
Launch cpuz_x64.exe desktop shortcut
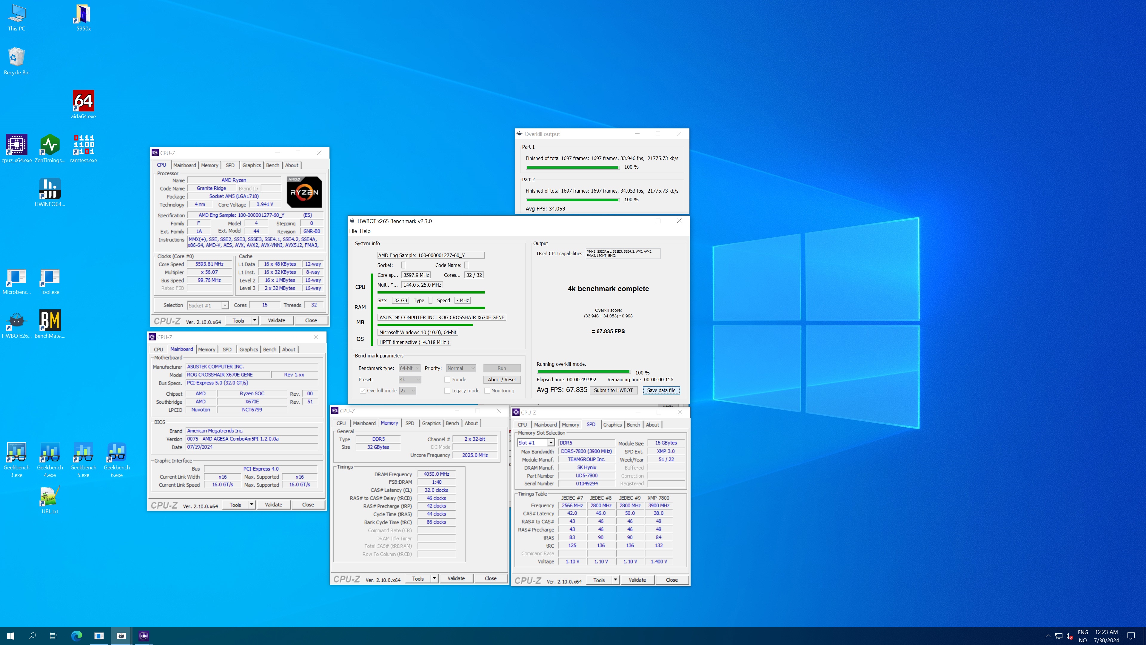coord(16,149)
